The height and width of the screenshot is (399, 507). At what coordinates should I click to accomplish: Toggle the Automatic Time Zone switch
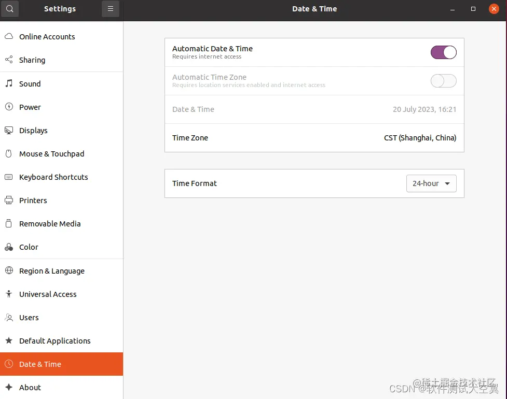[443, 81]
